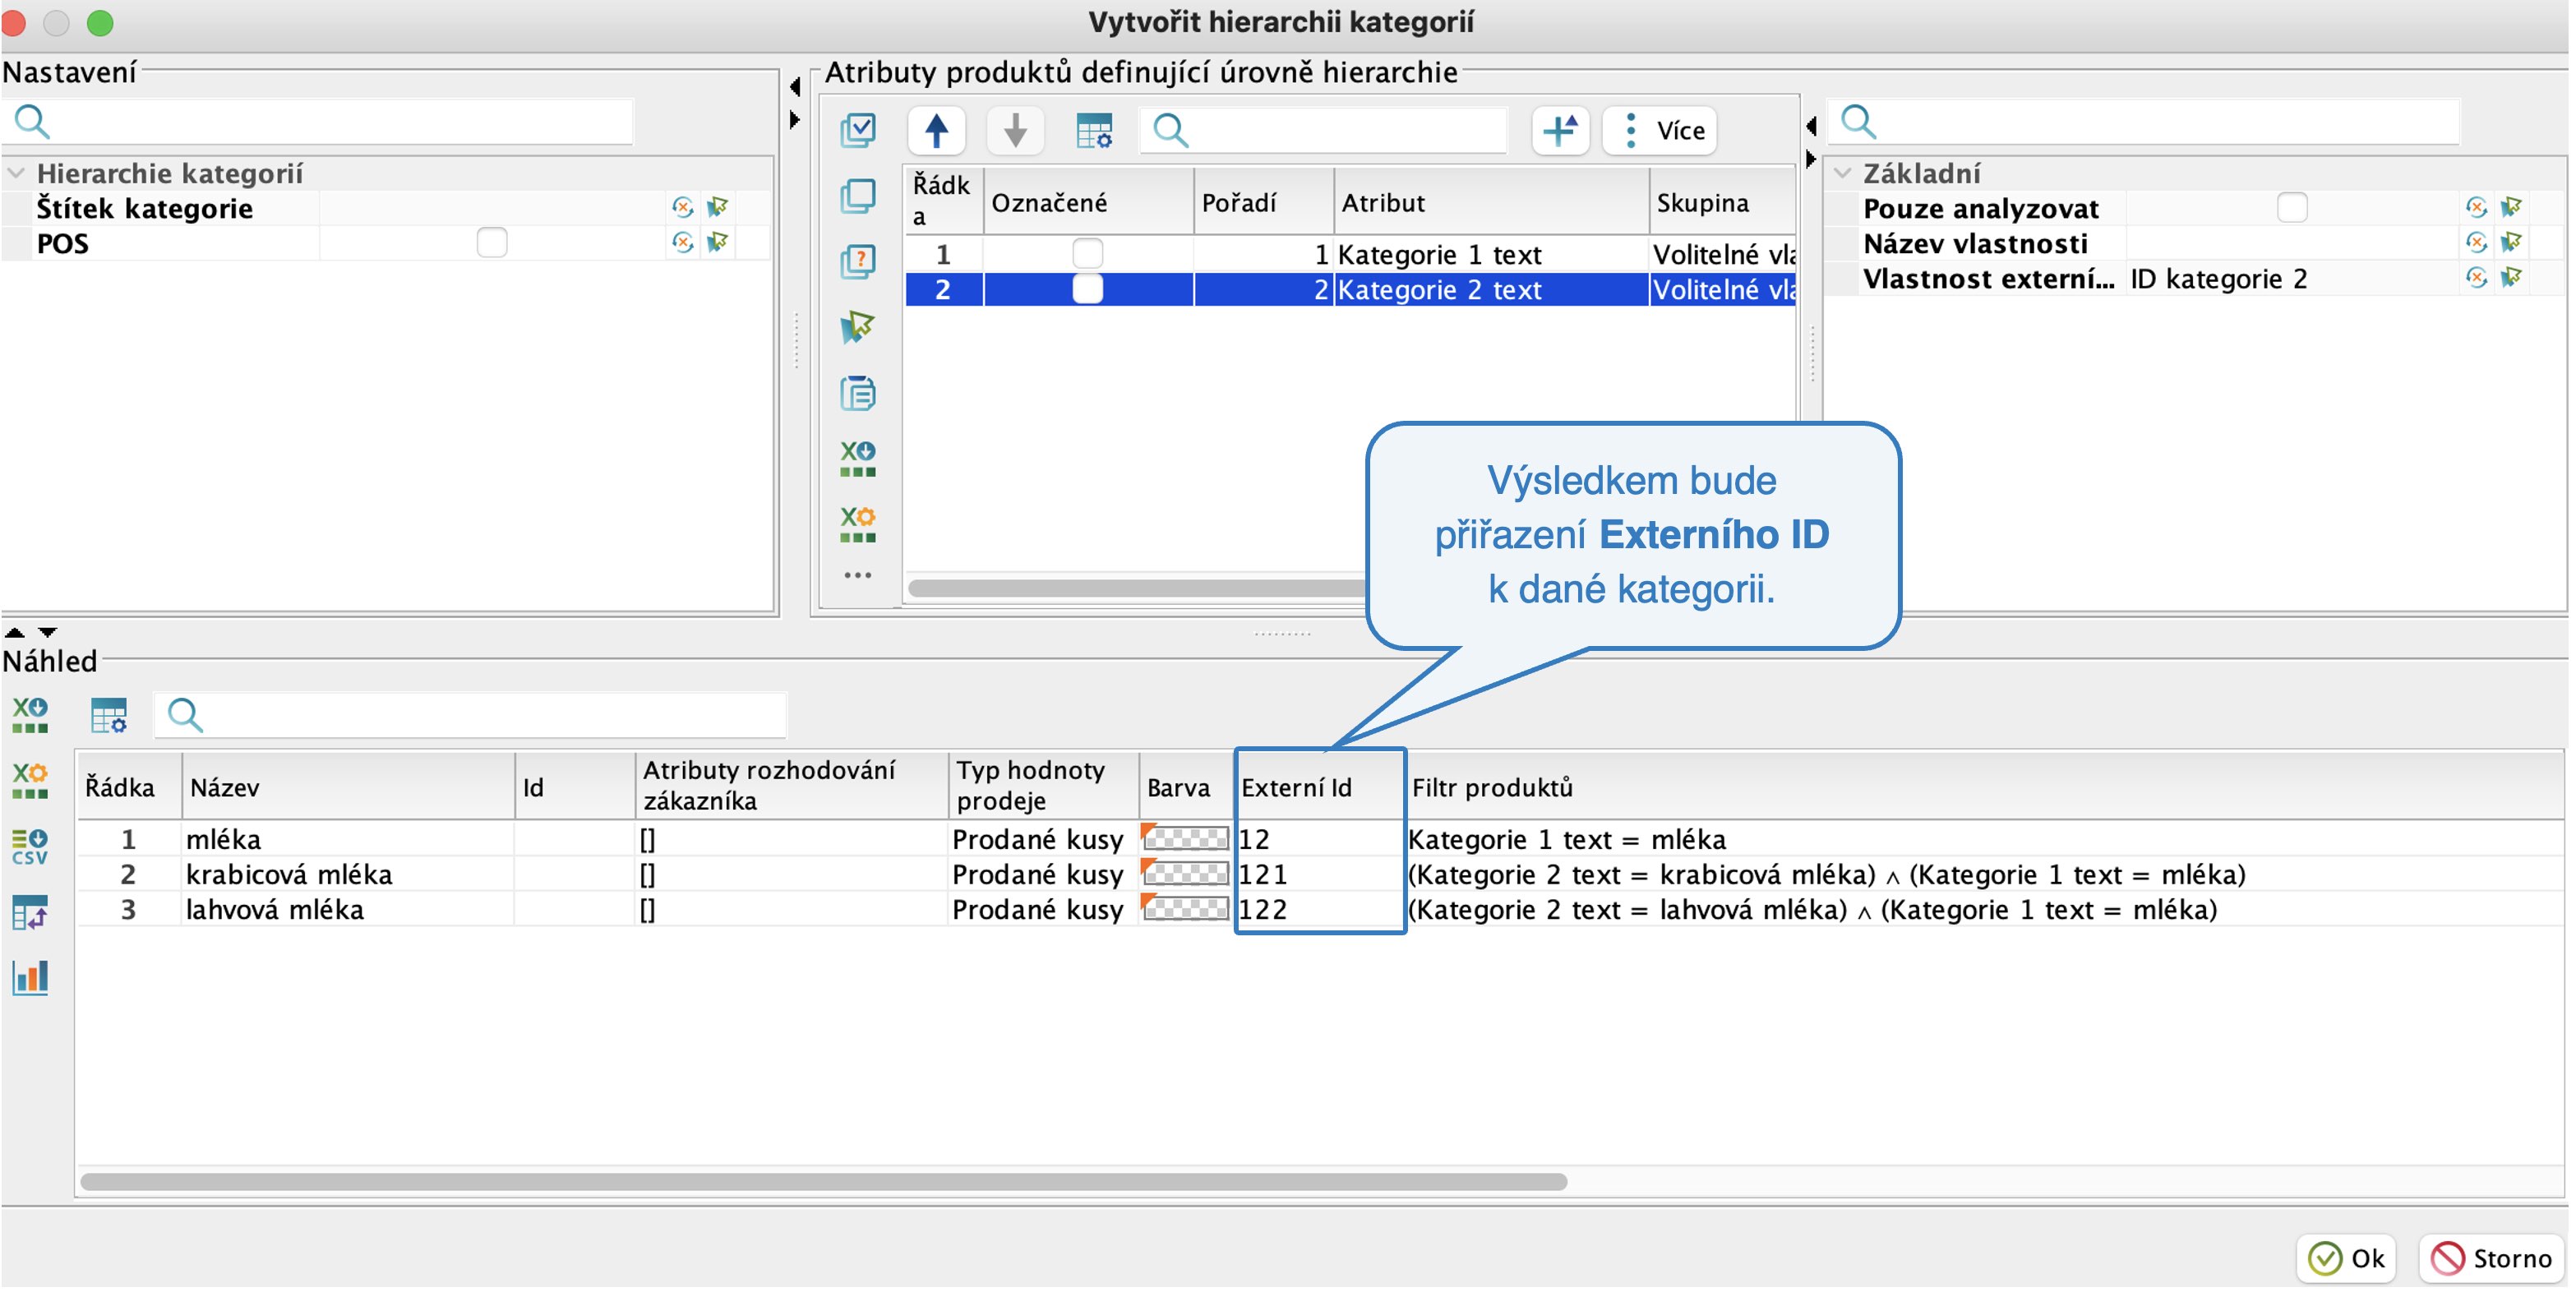Collapse attributes panel left of properties
The height and width of the screenshot is (1292, 2576).
1811,126
